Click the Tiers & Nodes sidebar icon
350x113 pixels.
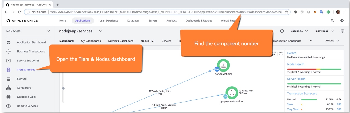tap(8, 70)
